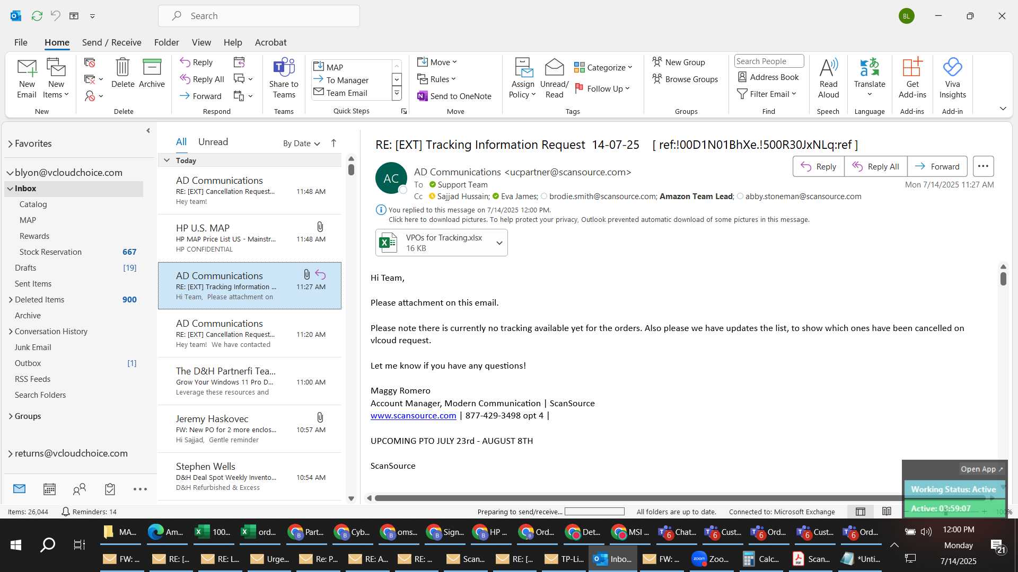
Task: Open the Acrobat tab
Action: click(x=270, y=42)
